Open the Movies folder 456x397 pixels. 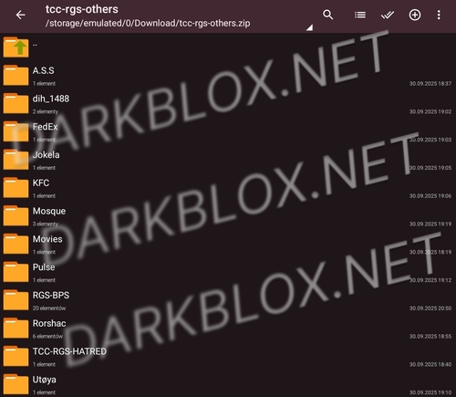tap(228, 244)
